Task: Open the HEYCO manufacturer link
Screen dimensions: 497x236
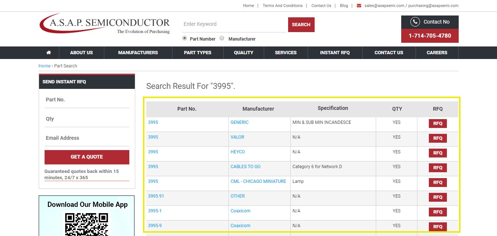Action: (238, 152)
